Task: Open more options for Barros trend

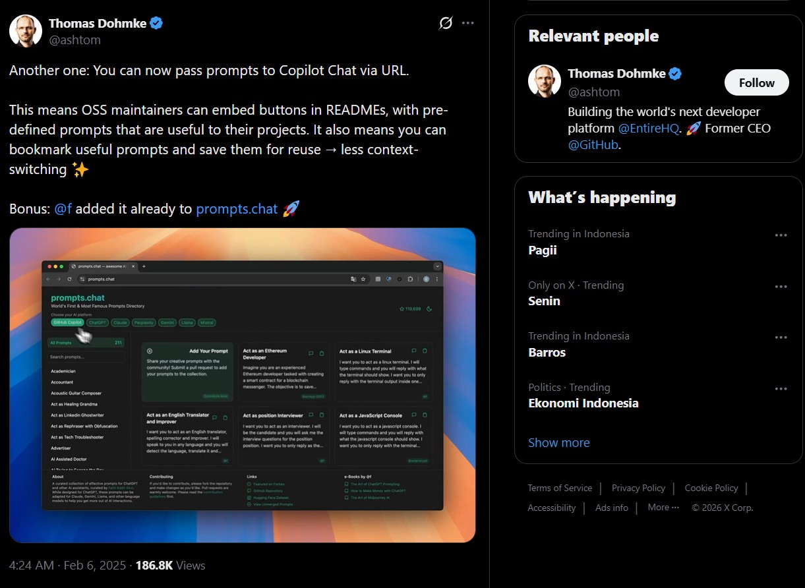Action: click(781, 338)
